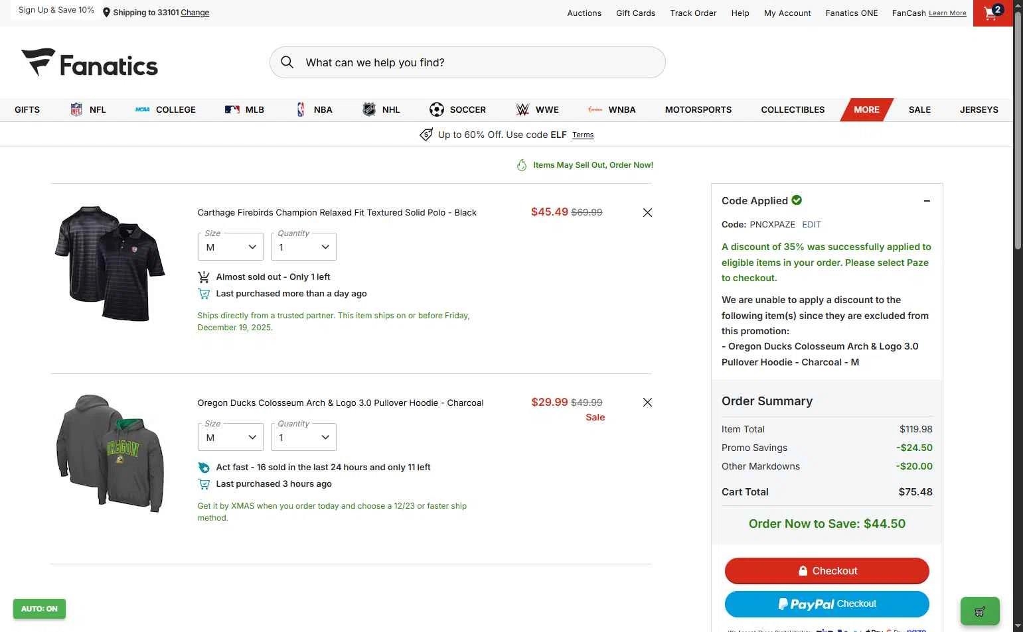Remove the Oregon Ducks hoodie from cart
The image size is (1023, 632).
pos(647,403)
